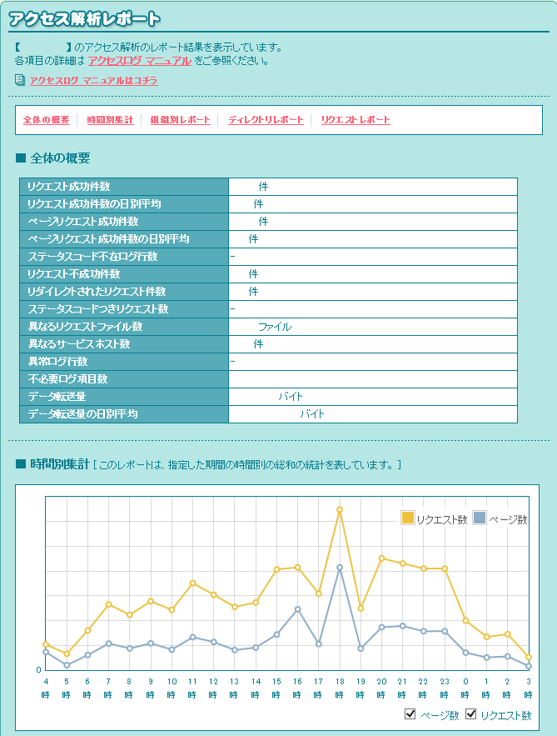Click the yellow リクエスト数 legend square
The image size is (557, 736).
(408, 518)
